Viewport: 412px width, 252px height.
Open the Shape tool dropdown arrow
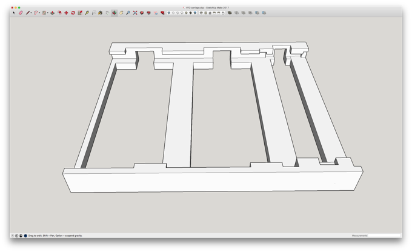tap(47, 13)
